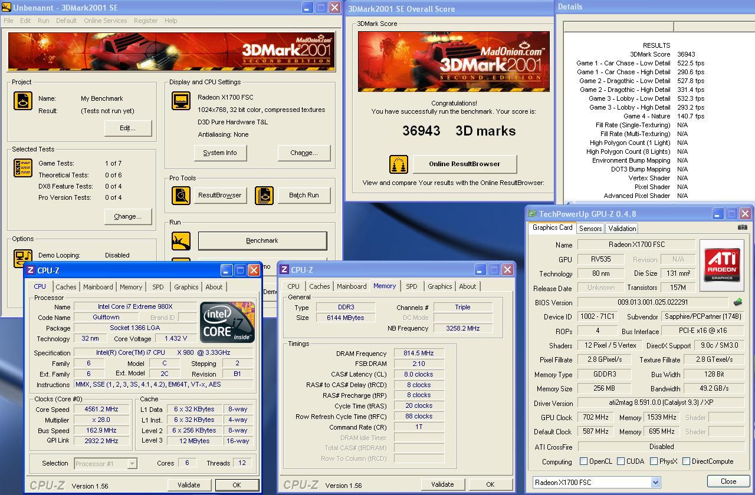The image size is (755, 495).
Task: Switch to Validation tab in GPU-Z
Action: click(x=622, y=229)
